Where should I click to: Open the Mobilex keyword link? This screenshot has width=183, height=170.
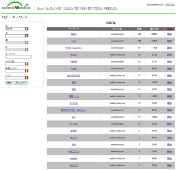[74, 55]
